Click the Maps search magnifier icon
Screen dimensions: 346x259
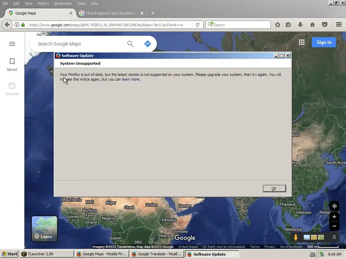130,44
